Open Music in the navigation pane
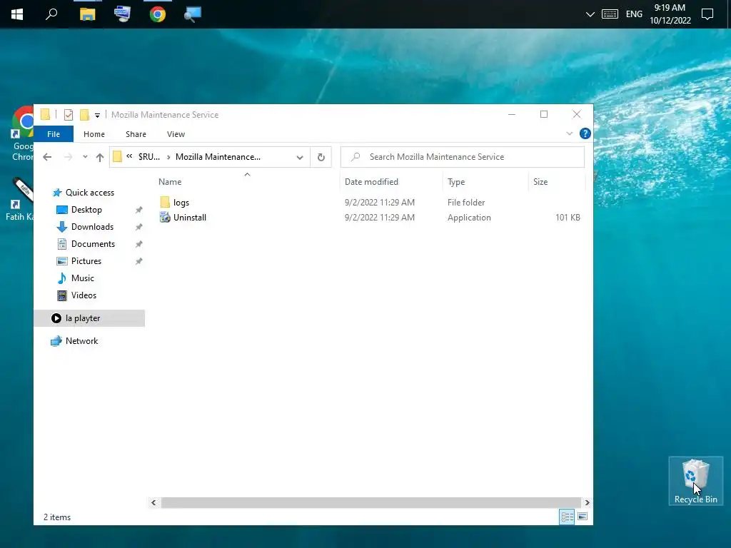 click(83, 278)
